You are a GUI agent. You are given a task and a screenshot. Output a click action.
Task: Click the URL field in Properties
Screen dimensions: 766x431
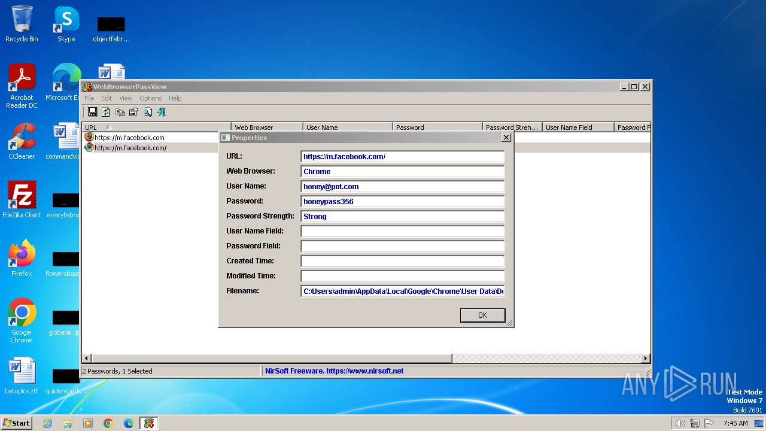pos(403,157)
